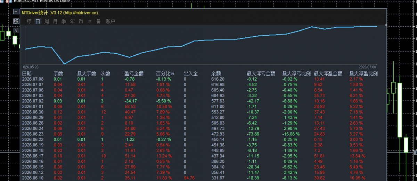Screen dimensions: 417x181
Task: Click the -15.68 % floating loss ratio
Action: tap(291, 134)
